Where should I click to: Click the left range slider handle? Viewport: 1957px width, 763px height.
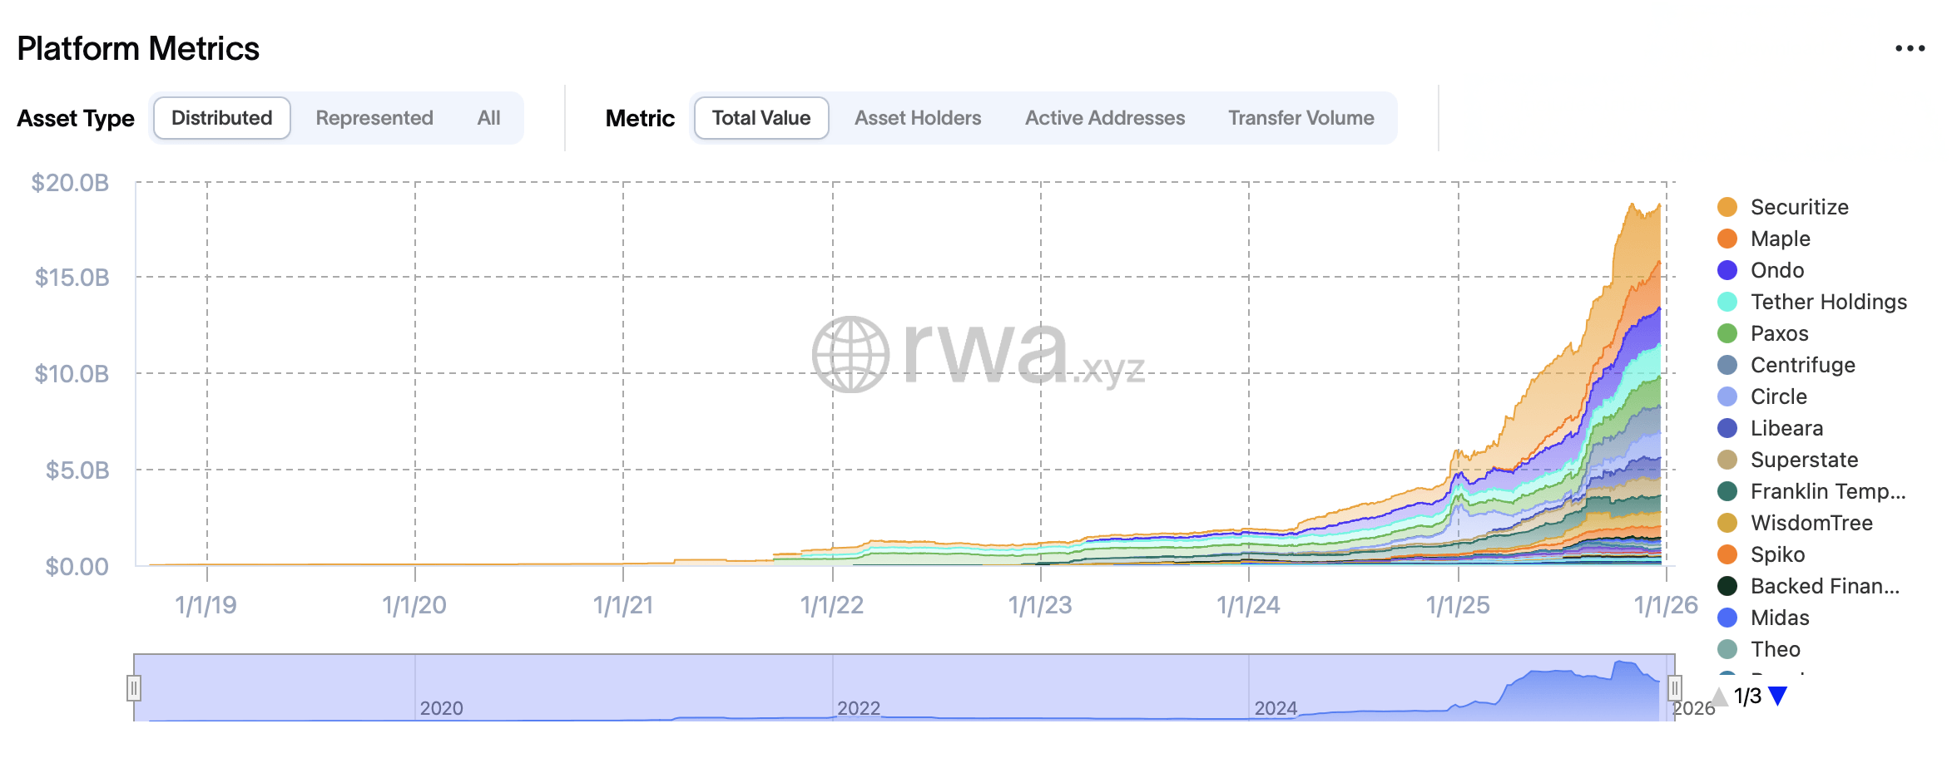134,688
